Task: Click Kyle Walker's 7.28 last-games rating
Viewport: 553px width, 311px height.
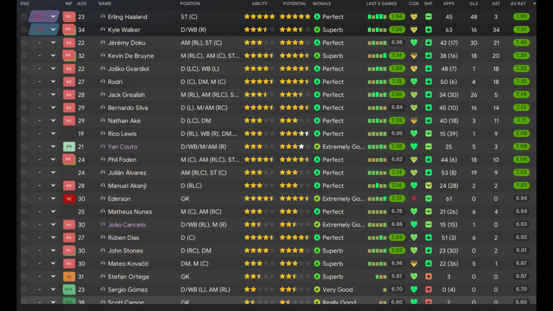Action: 397,30
